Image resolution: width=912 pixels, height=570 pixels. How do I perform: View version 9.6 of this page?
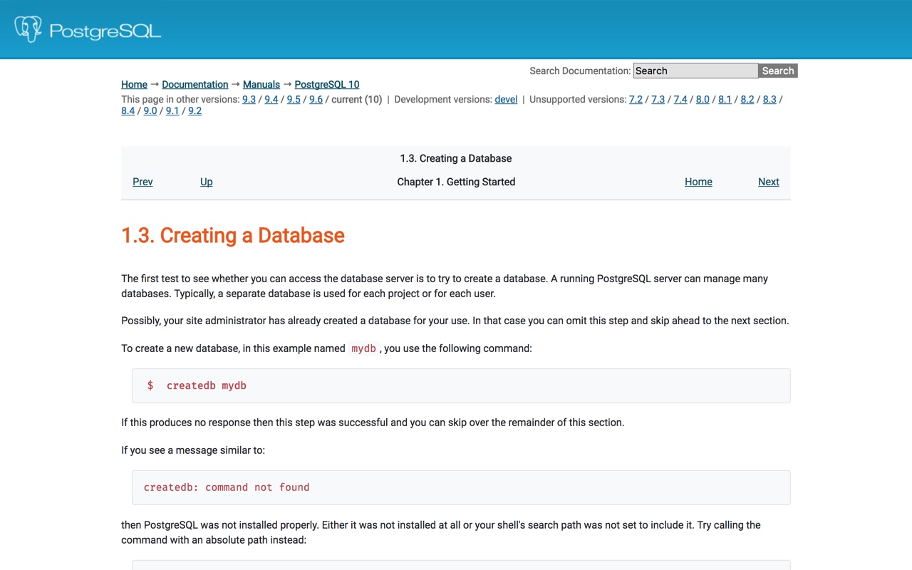(x=316, y=99)
